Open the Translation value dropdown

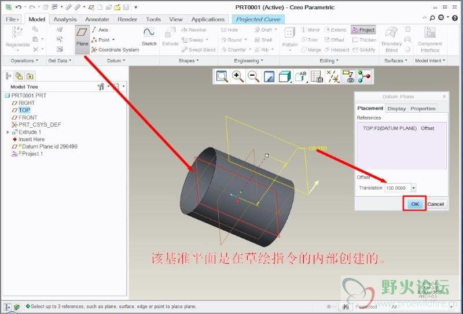413,188
